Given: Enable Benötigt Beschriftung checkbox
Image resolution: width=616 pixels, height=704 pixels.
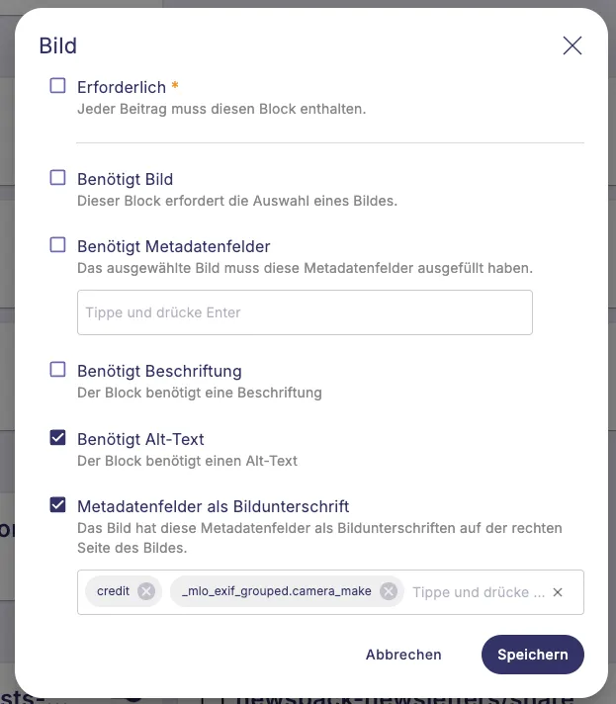Looking at the screenshot, I should pos(57,370).
